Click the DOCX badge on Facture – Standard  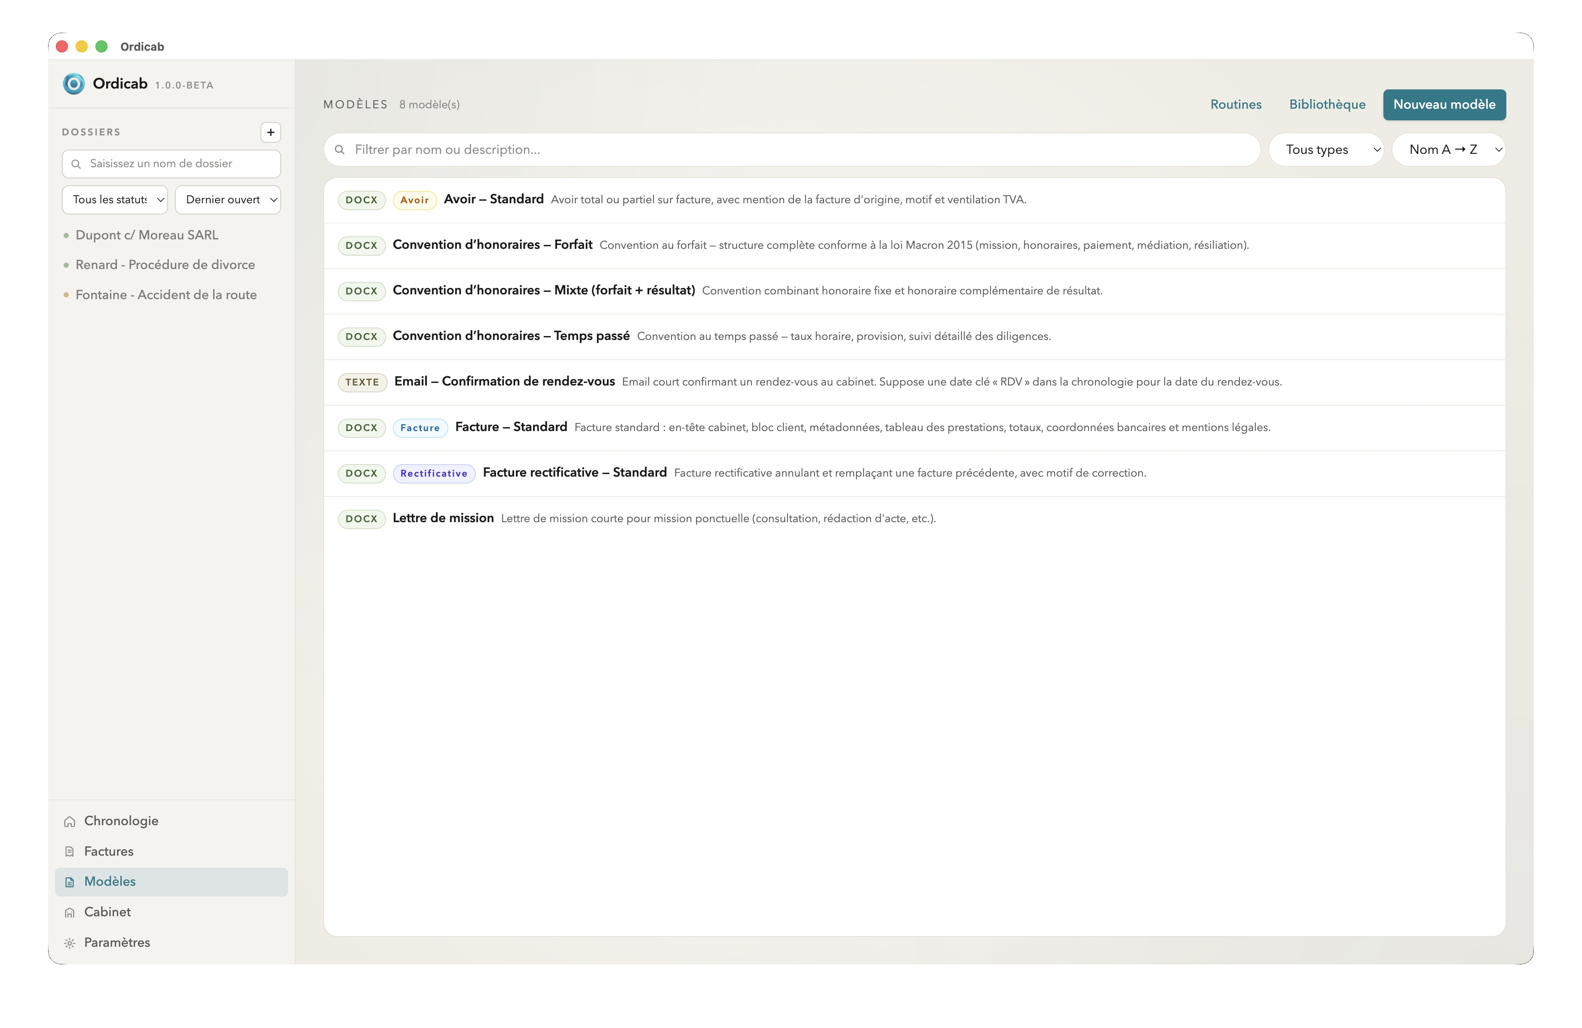coord(362,428)
